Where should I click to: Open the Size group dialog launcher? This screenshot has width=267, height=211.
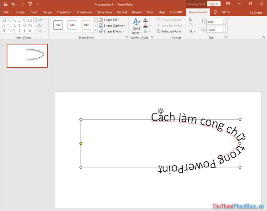[225, 37]
